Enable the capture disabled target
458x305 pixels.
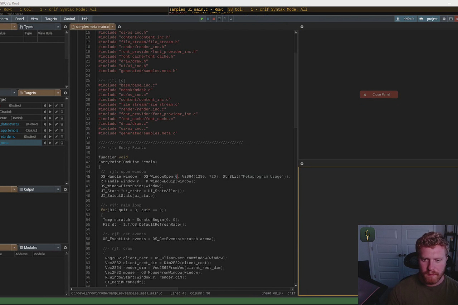(16, 118)
